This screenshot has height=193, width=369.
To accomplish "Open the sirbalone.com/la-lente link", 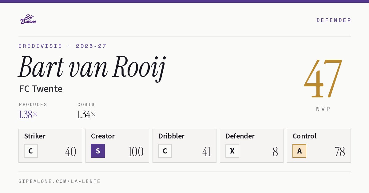I will (60, 181).
